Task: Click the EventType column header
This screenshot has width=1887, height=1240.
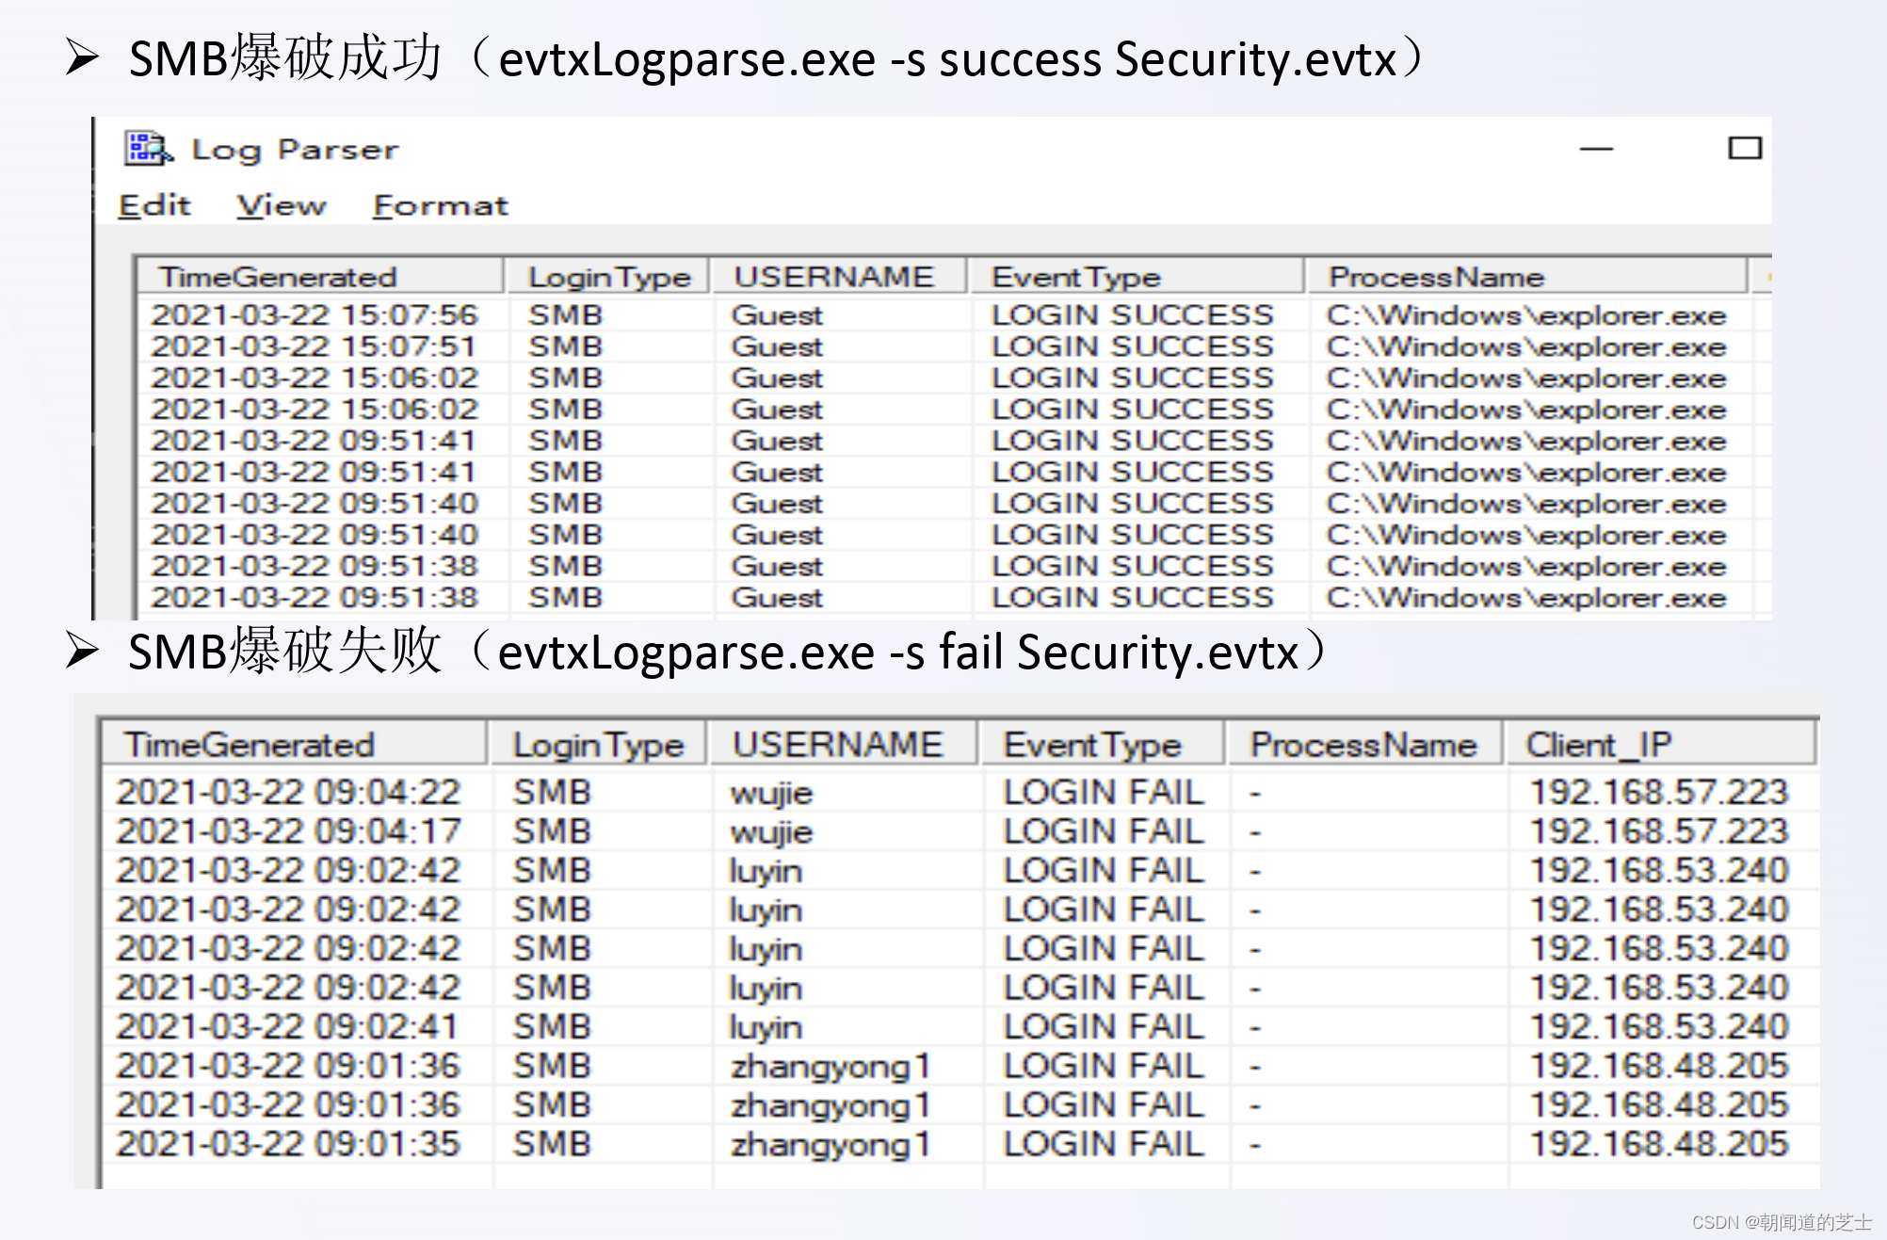Action: click(x=1073, y=276)
